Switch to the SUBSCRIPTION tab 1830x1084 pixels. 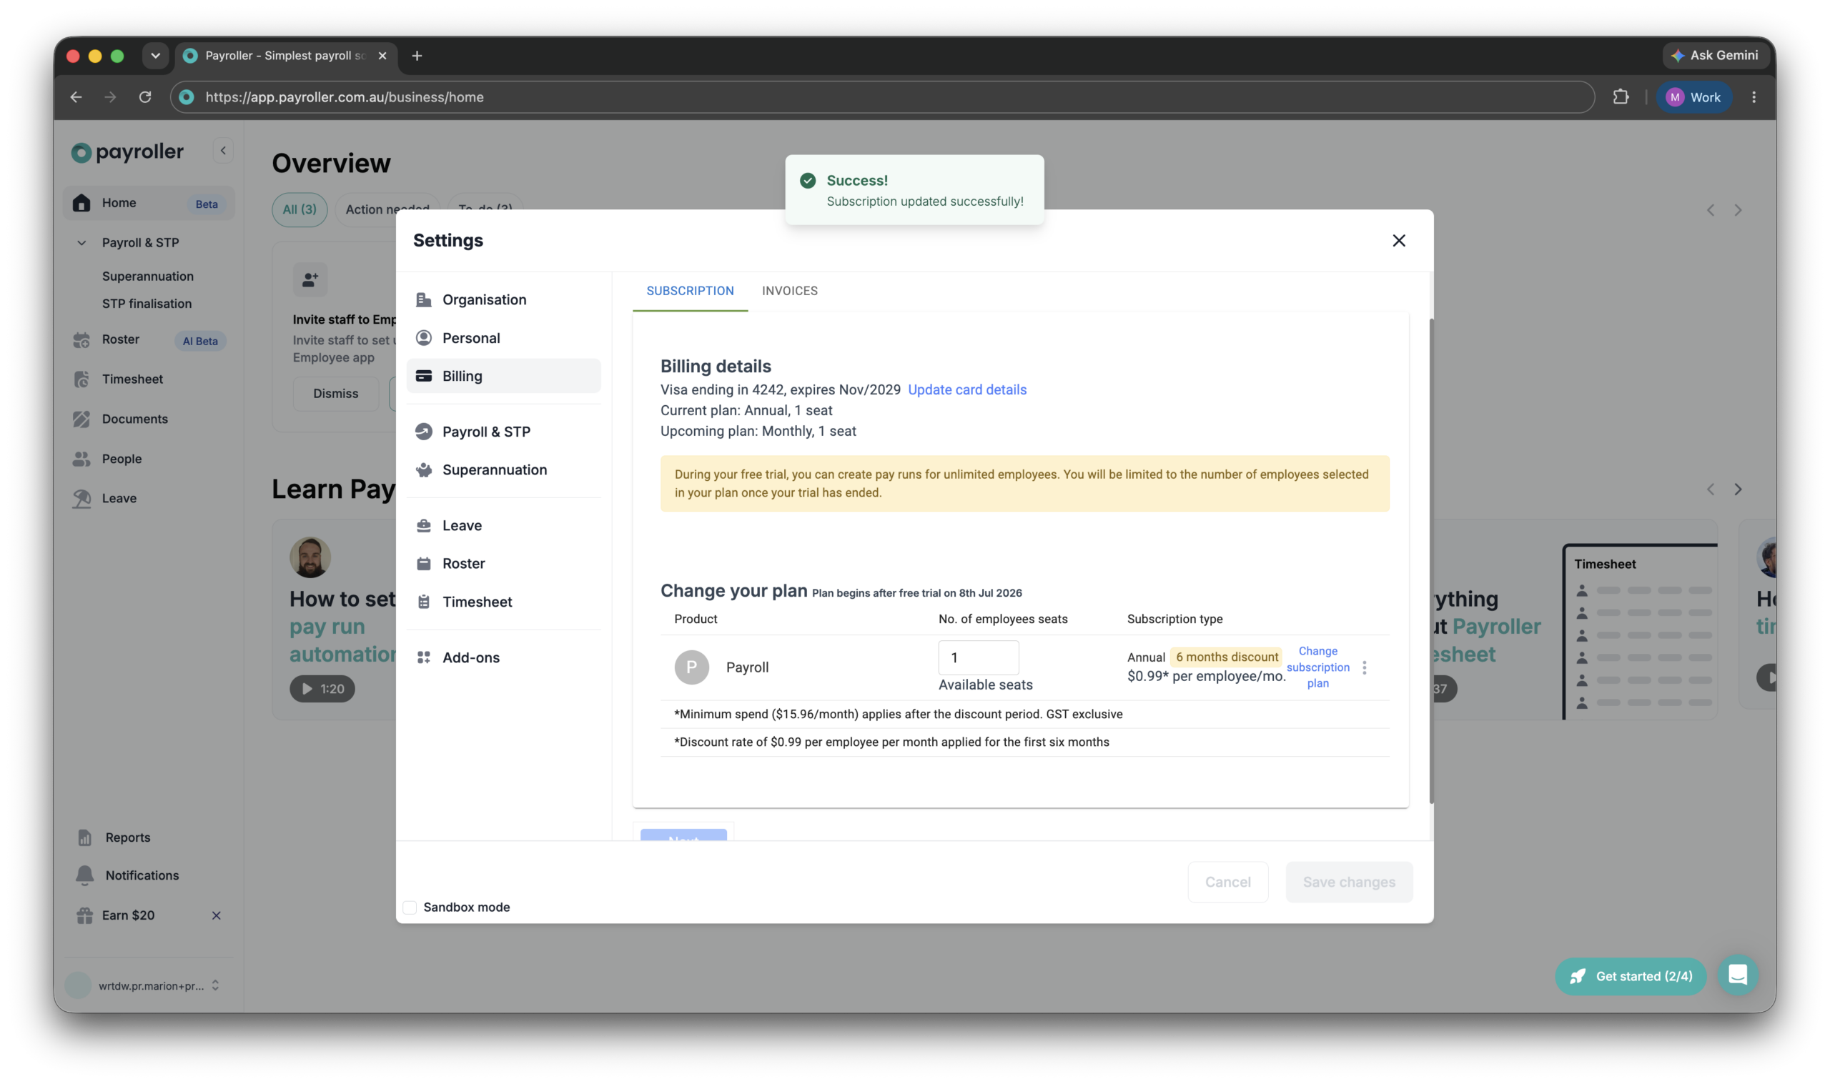690,291
